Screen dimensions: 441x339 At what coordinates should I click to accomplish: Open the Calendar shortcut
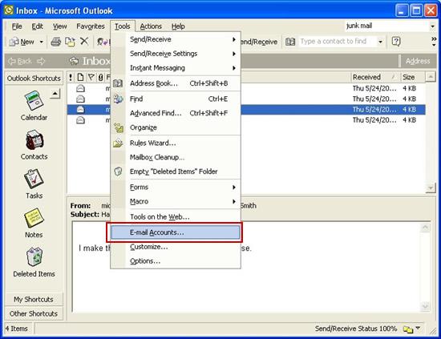click(34, 106)
